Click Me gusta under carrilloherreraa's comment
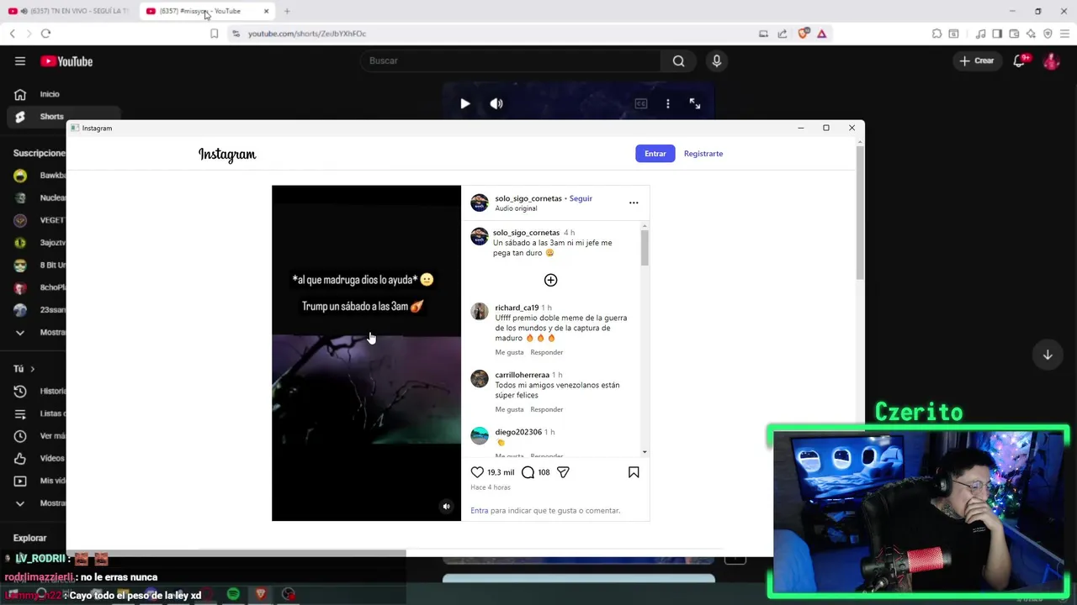1077x605 pixels. 509,409
